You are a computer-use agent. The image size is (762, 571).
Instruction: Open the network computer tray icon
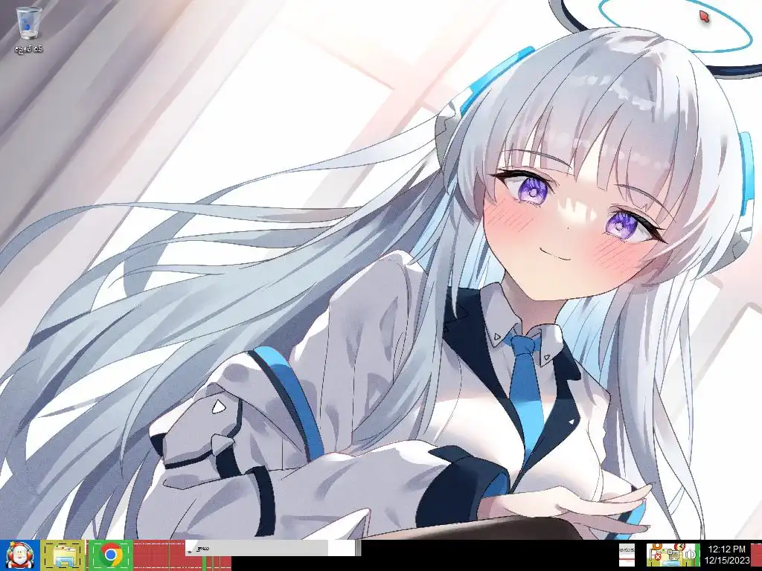click(673, 555)
